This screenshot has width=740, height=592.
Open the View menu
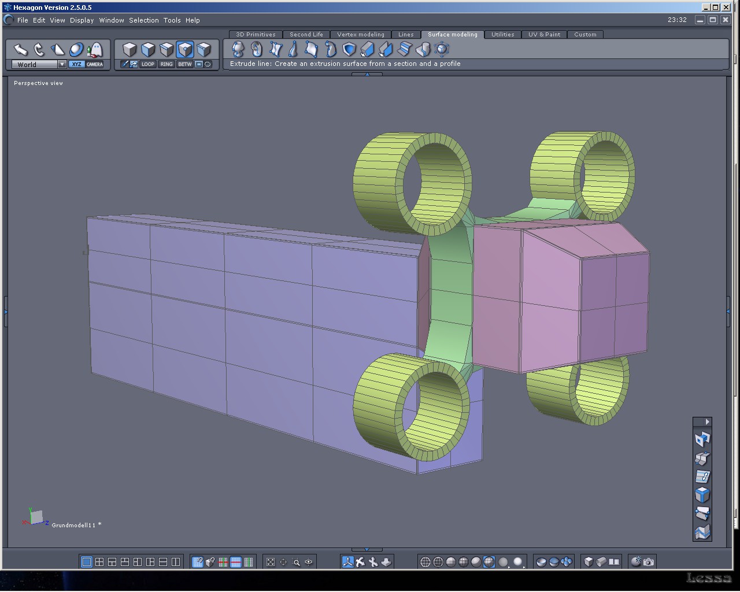tap(57, 20)
